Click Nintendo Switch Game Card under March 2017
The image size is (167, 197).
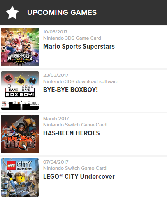tap(75, 125)
